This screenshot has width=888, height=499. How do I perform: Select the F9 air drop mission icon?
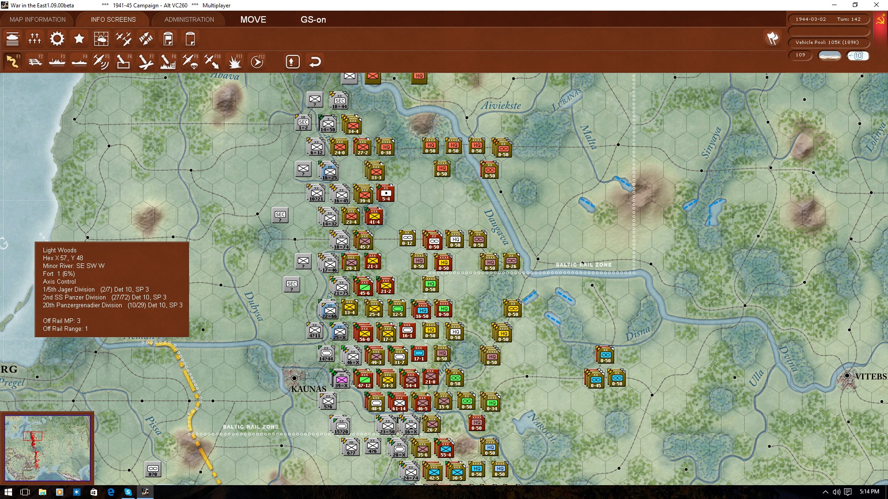click(190, 61)
